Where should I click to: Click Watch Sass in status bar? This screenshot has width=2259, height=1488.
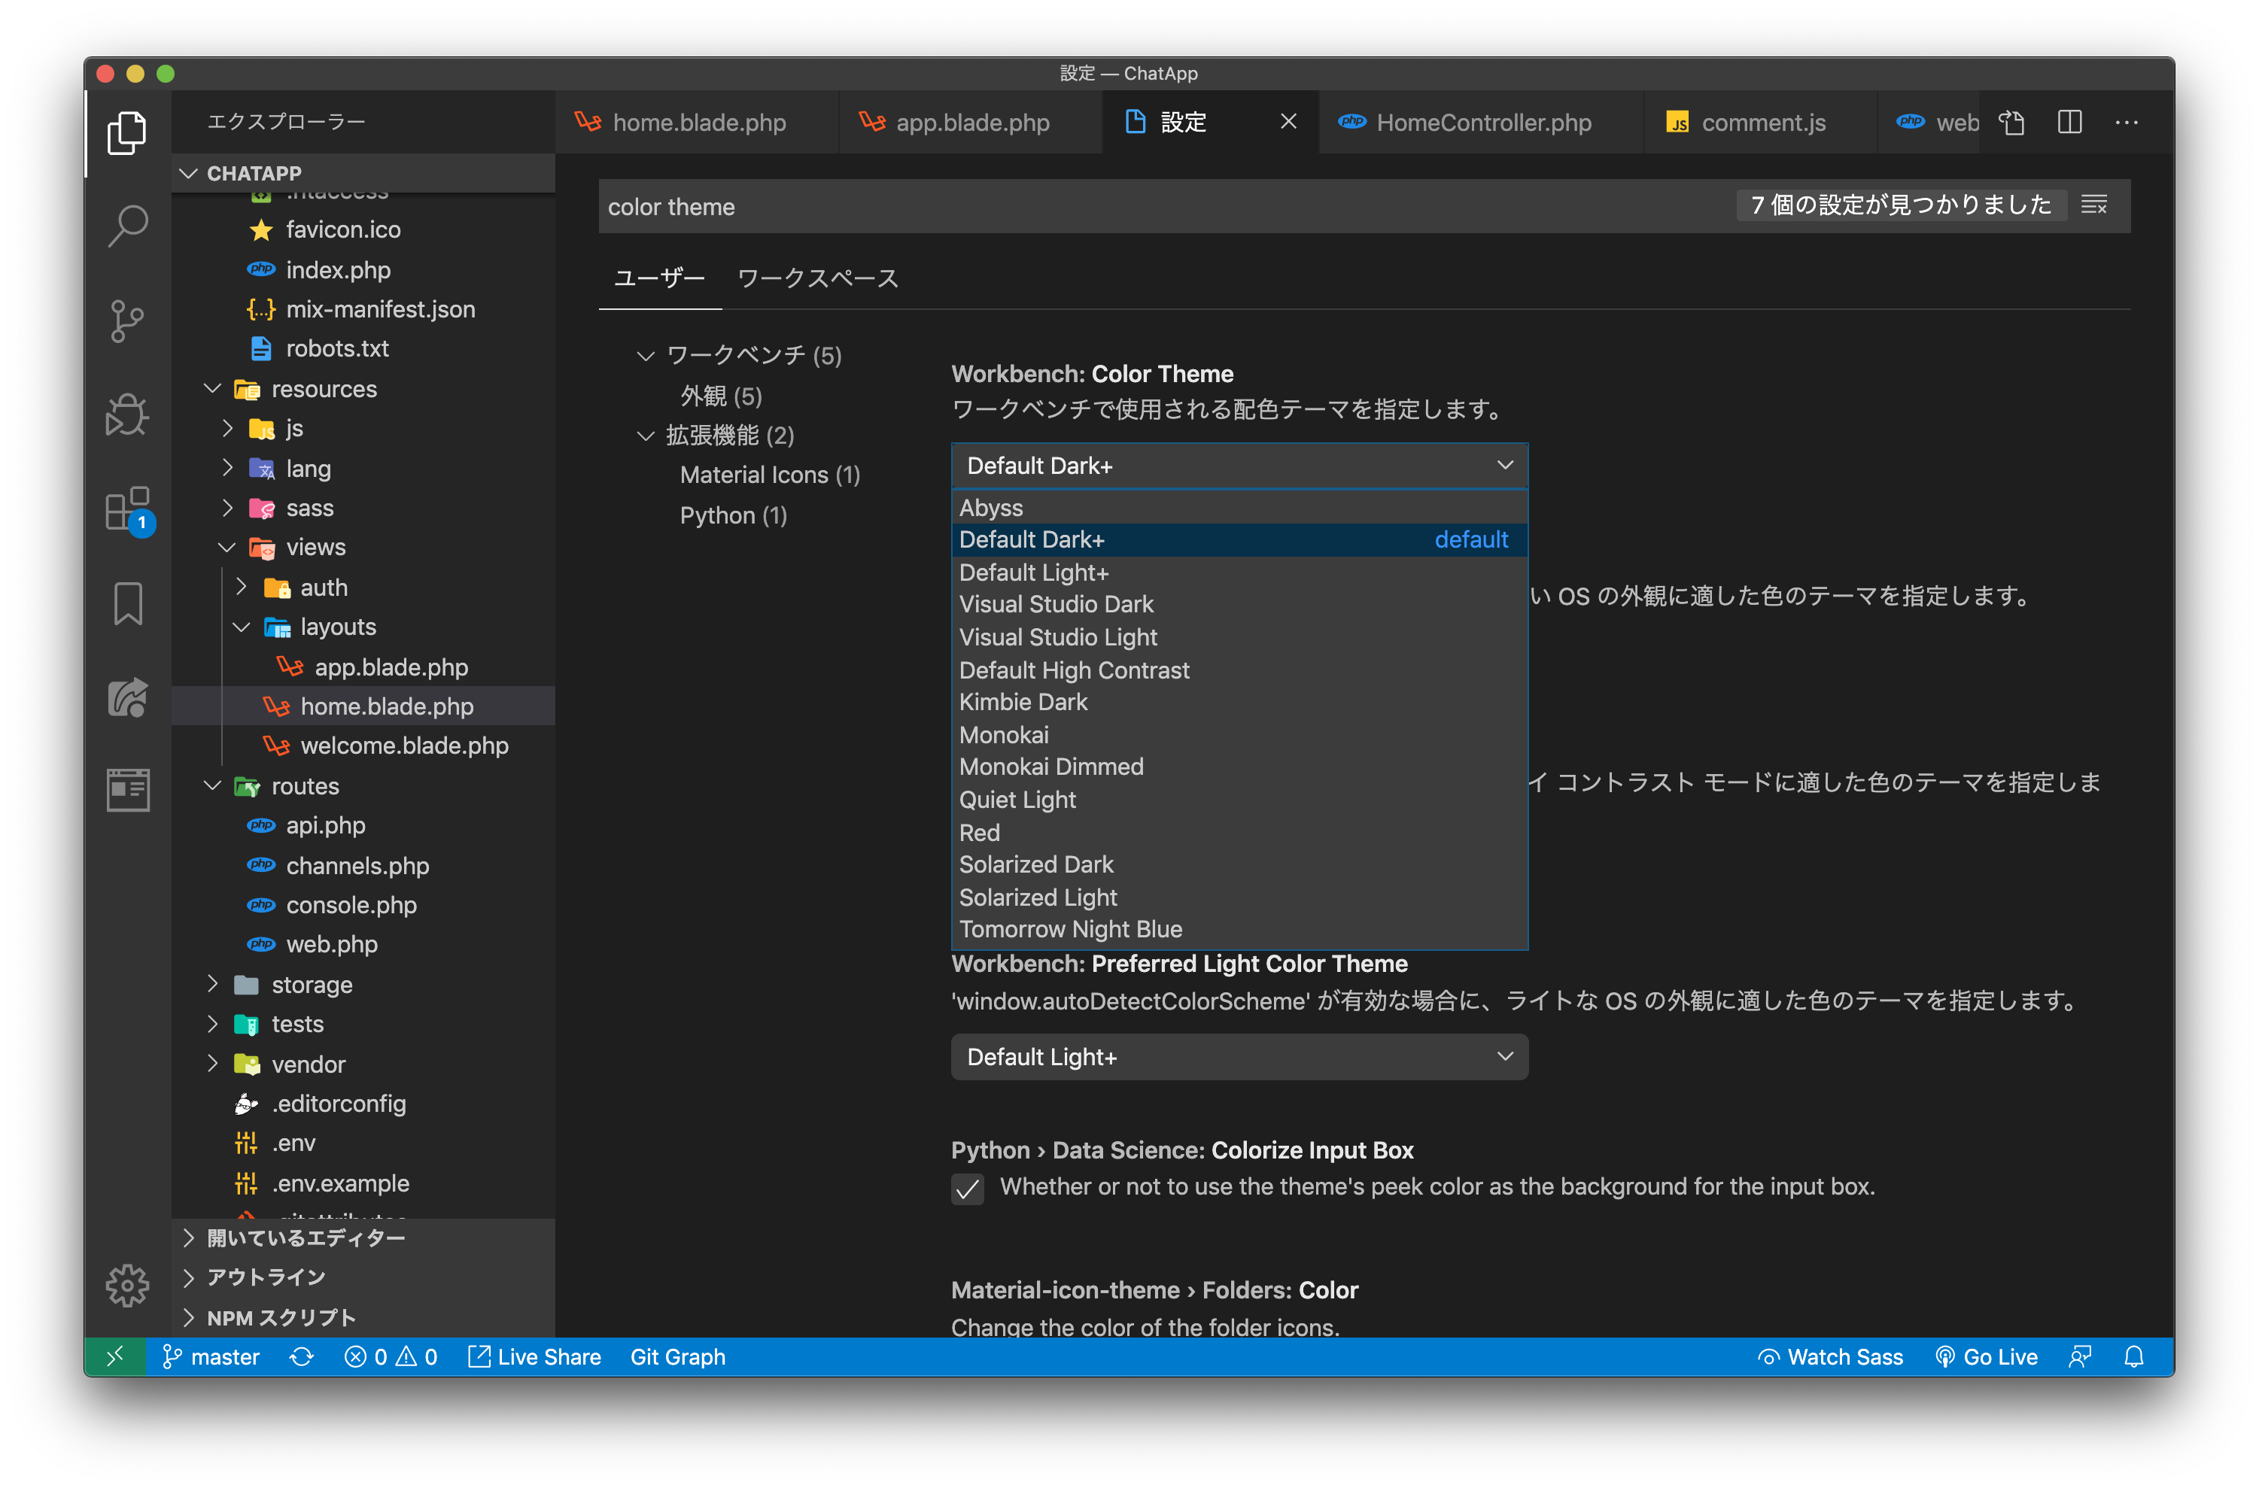click(1829, 1357)
